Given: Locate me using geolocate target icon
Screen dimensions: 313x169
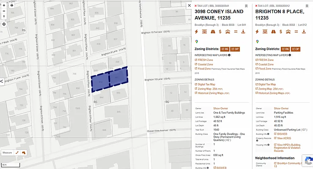Looking at the screenshot, I should point(4,25).
